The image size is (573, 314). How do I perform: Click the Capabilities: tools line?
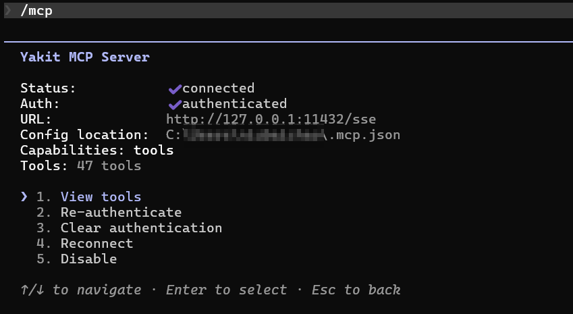pyautogui.click(x=97, y=150)
